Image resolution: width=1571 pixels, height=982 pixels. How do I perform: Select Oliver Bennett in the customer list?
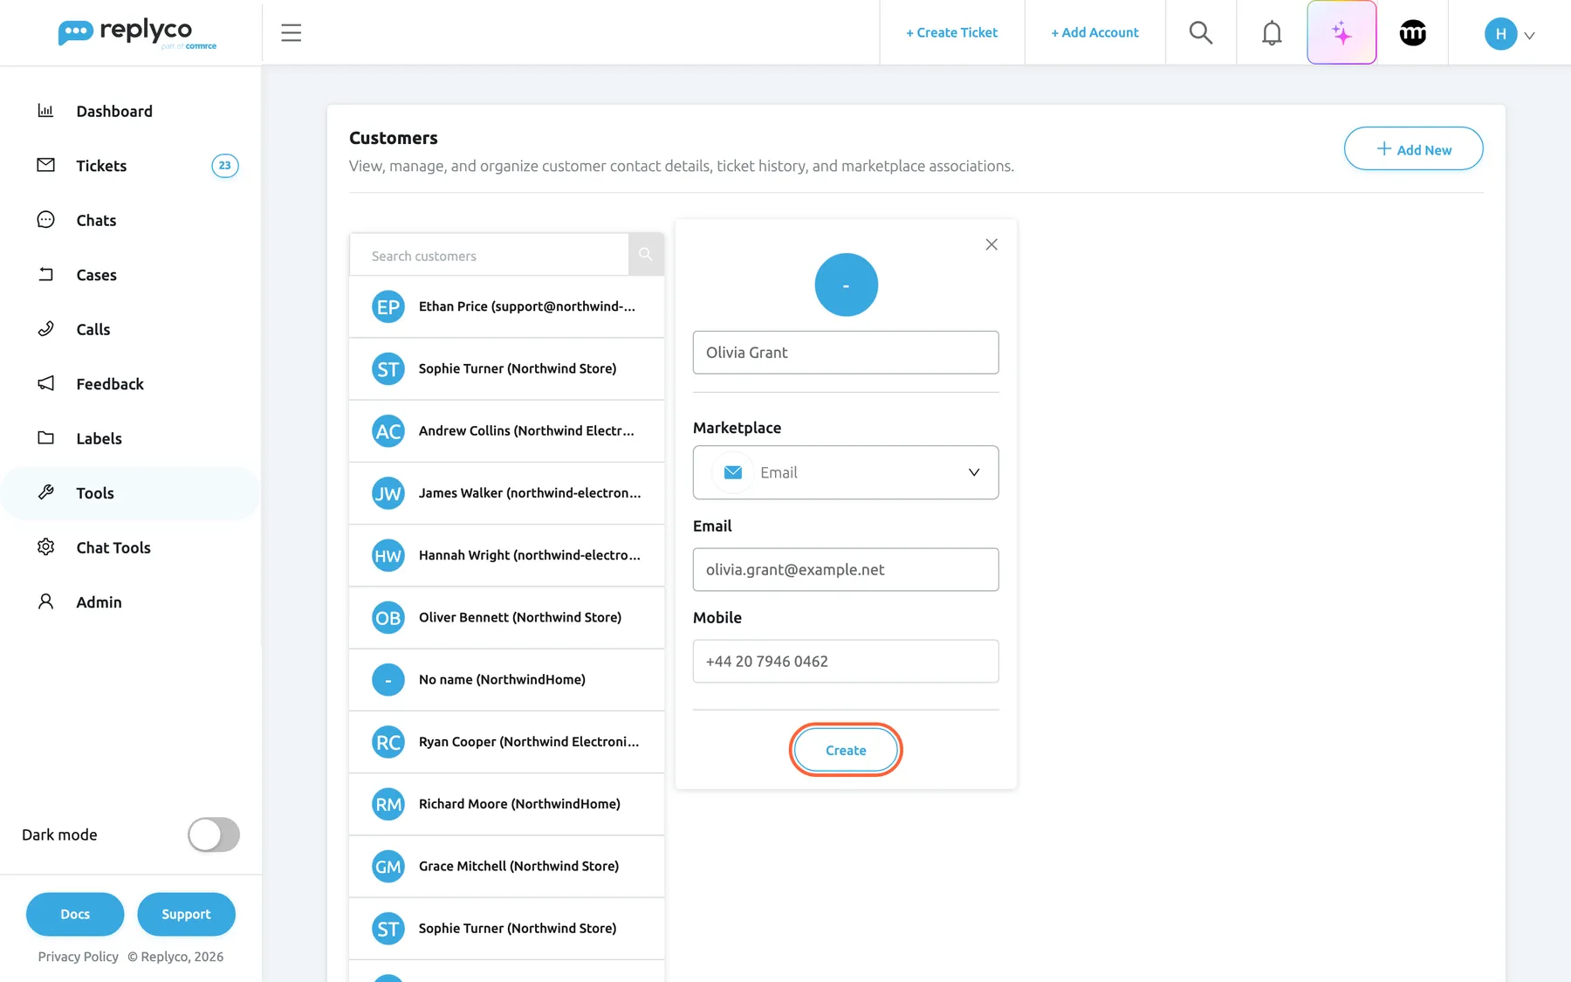tap(506, 617)
